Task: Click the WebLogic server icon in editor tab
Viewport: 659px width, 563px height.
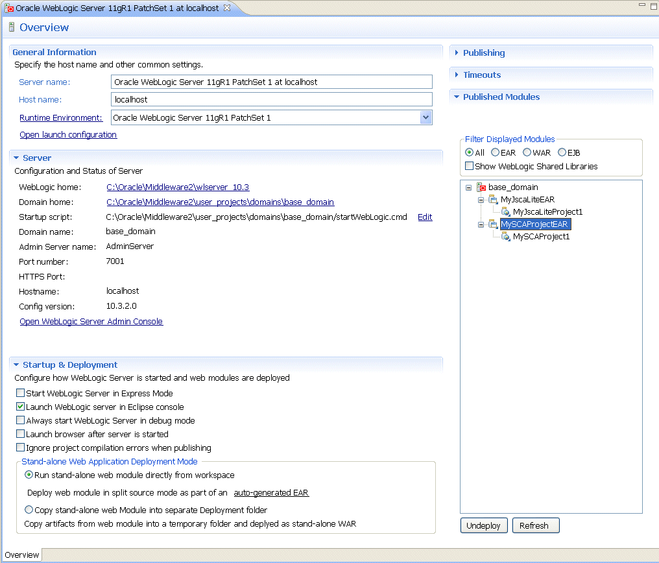Action: 9,8
